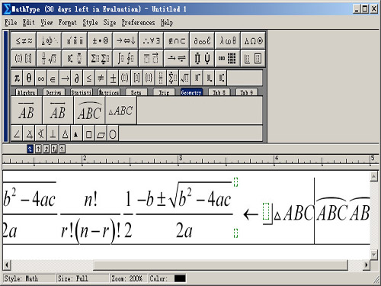
Task: Open the File menu
Action: [x=11, y=23]
